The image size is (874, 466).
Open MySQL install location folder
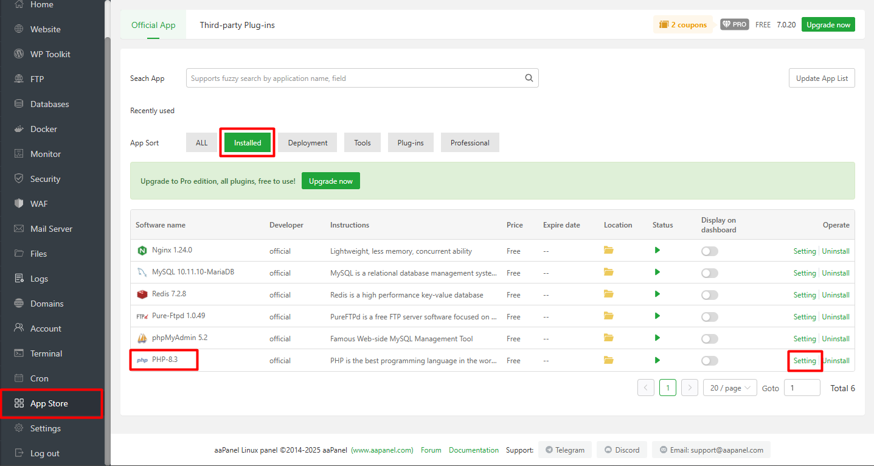(609, 272)
